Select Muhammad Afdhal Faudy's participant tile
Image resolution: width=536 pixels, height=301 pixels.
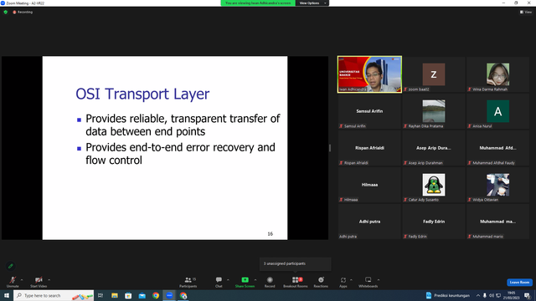[497, 148]
